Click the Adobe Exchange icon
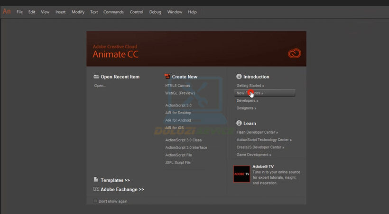The height and width of the screenshot is (214, 389). click(96, 189)
